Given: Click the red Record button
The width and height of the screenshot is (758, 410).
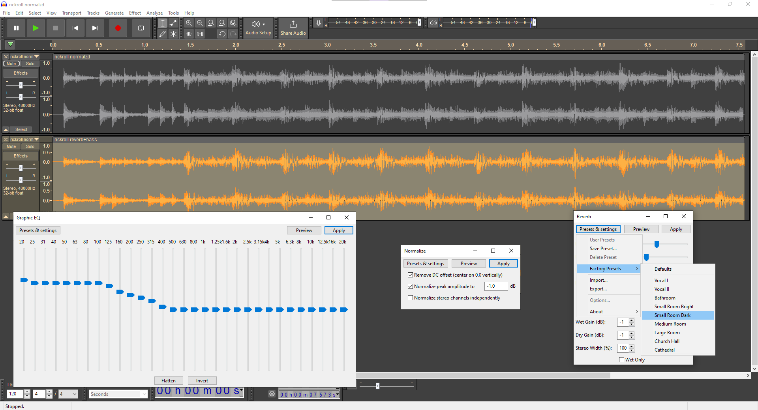Looking at the screenshot, I should click(118, 28).
